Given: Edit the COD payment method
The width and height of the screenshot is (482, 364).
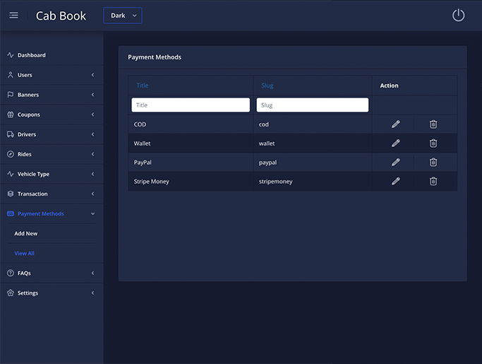Looking at the screenshot, I should pos(396,124).
